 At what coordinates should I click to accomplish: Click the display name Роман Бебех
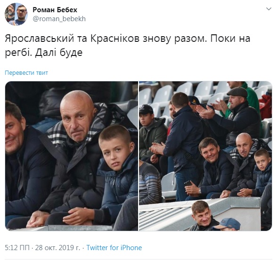tap(55, 10)
